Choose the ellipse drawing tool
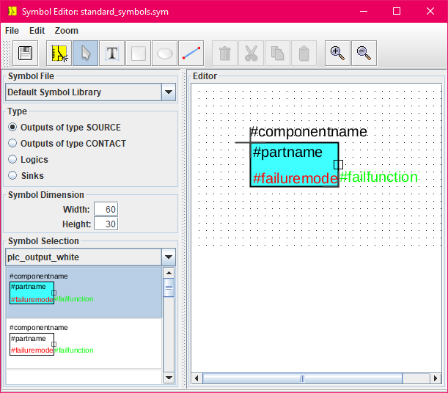The height and width of the screenshot is (393, 448). click(x=165, y=54)
